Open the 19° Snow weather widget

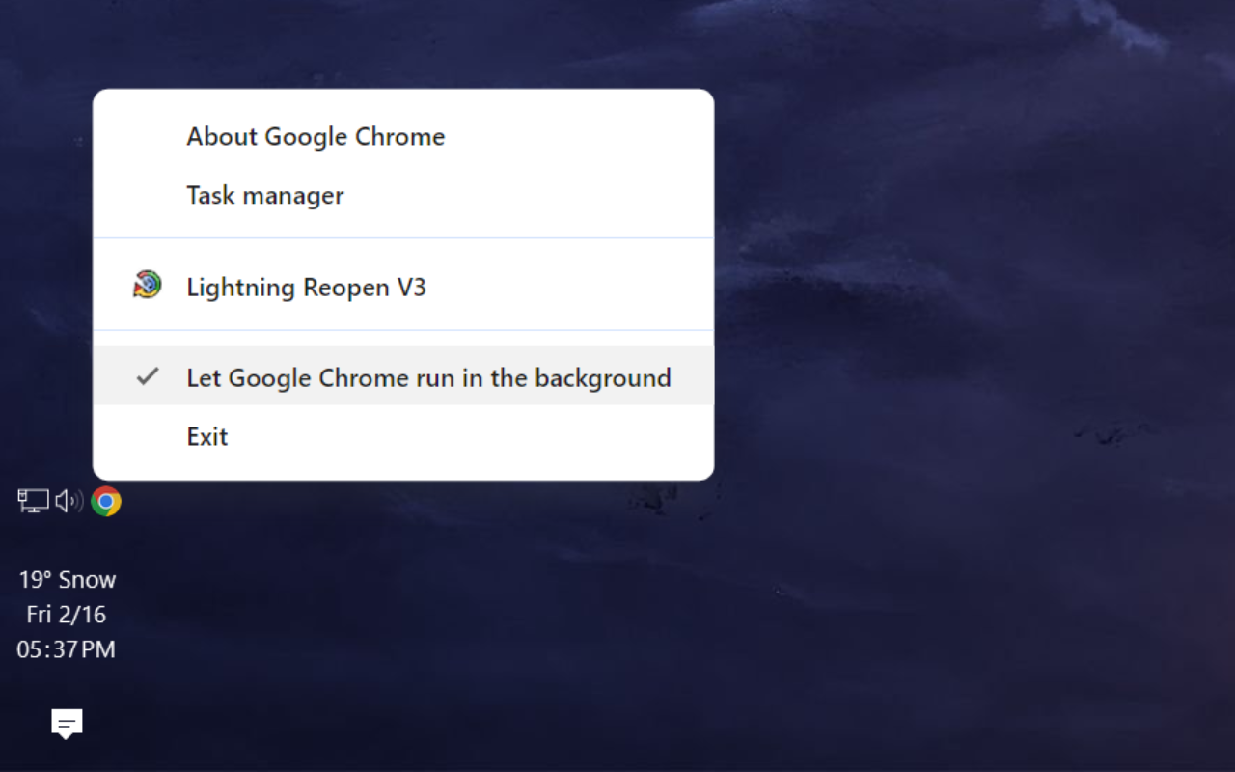67,579
